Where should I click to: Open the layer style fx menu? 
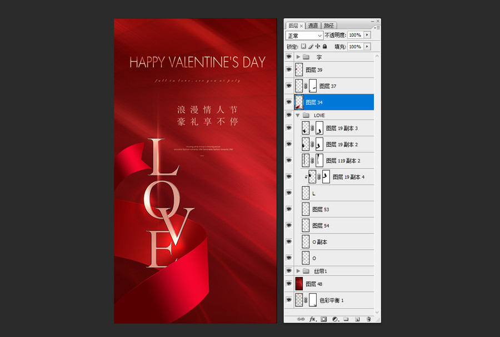[x=313, y=319]
